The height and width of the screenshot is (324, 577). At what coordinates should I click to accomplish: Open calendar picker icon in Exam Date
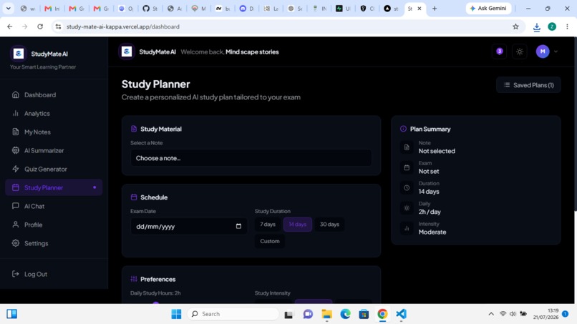(238, 226)
